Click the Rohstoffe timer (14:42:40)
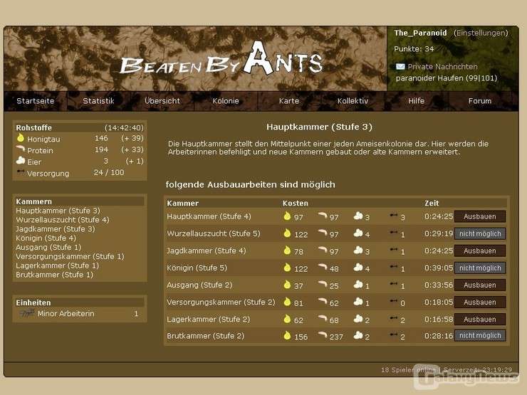Viewport: 527px width, 395px height. pyautogui.click(x=124, y=127)
